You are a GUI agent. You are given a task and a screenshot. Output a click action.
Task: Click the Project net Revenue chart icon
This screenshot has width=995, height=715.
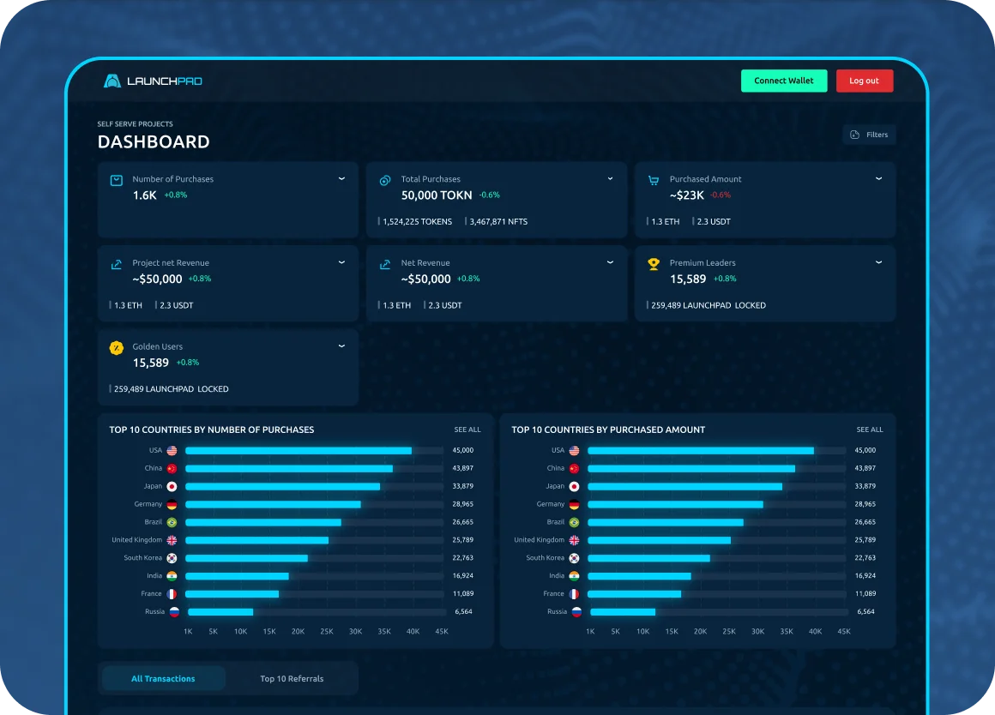[117, 264]
